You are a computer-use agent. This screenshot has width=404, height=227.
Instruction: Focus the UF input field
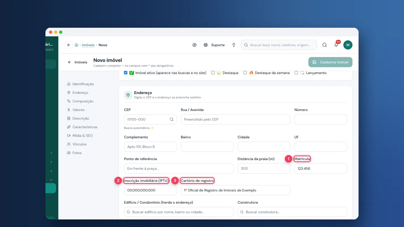point(321,147)
